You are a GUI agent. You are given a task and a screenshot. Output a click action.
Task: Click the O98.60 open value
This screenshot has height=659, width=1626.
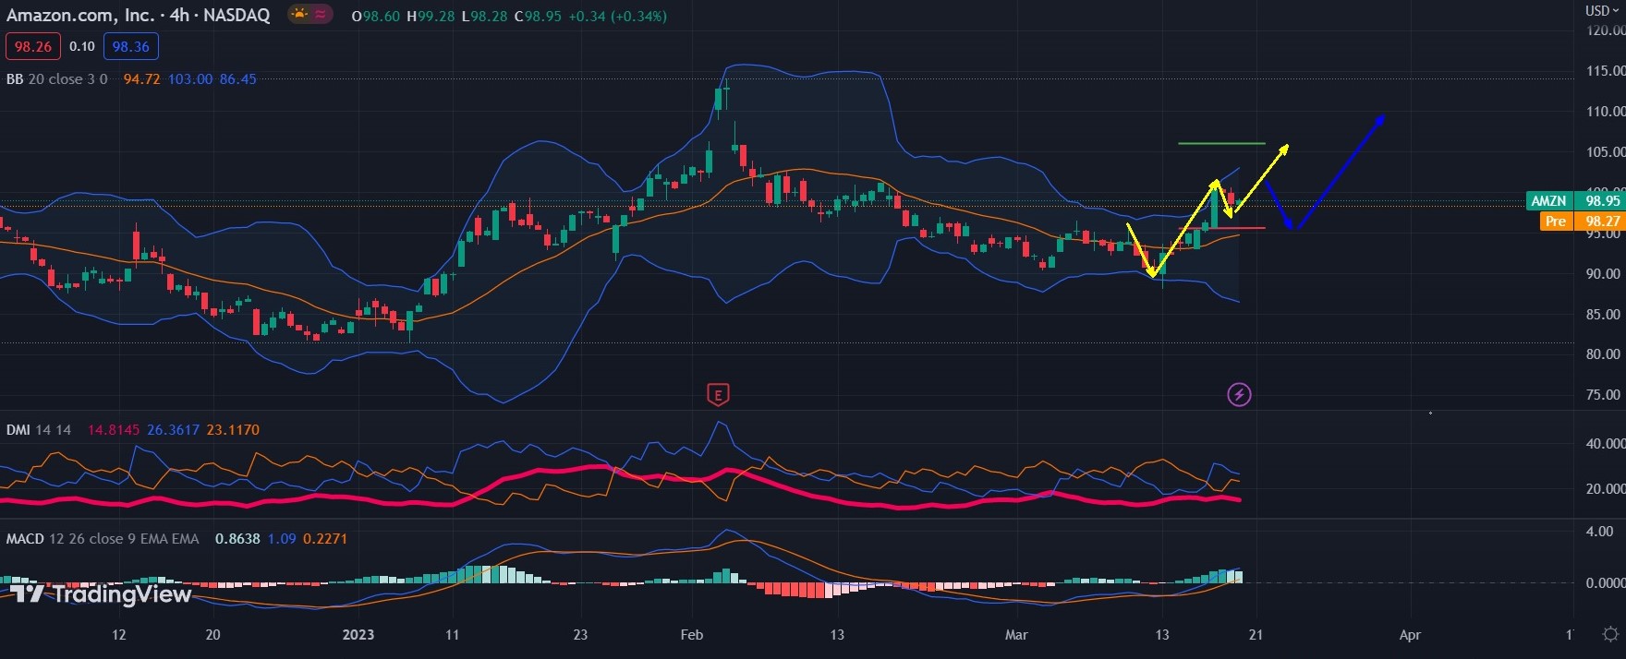click(x=376, y=16)
